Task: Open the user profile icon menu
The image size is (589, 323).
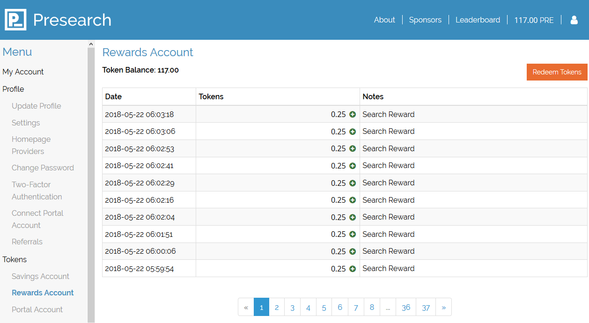Action: pyautogui.click(x=574, y=20)
